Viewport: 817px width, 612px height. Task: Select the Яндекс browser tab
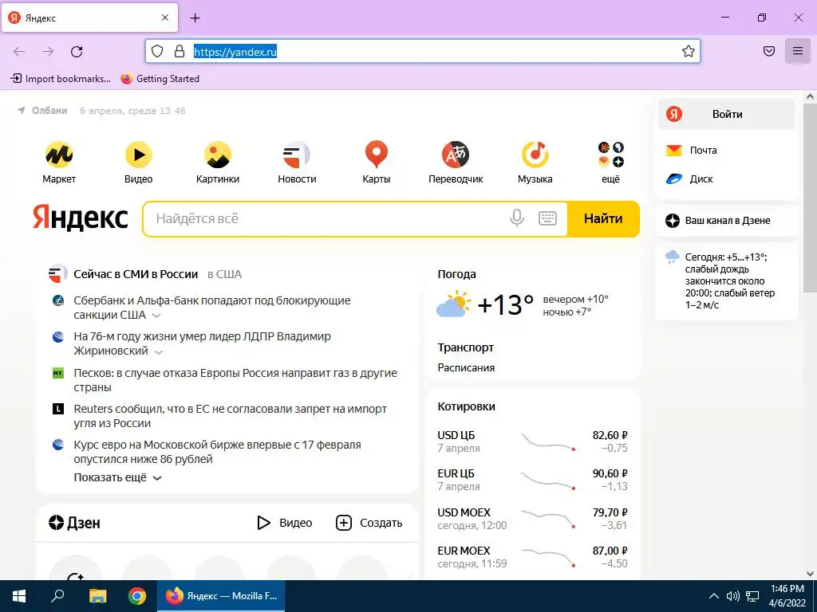point(89,18)
